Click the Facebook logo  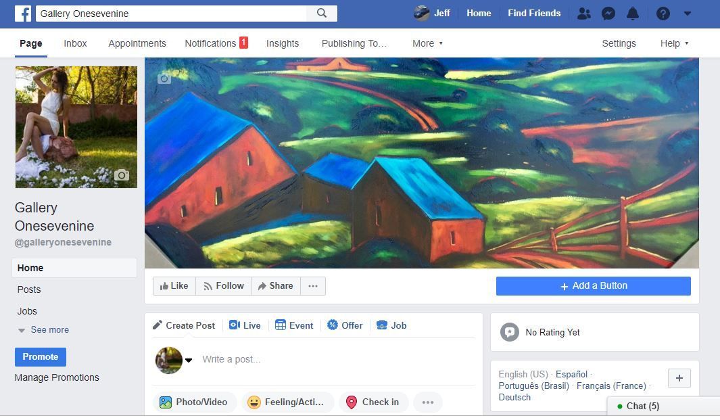tap(23, 14)
